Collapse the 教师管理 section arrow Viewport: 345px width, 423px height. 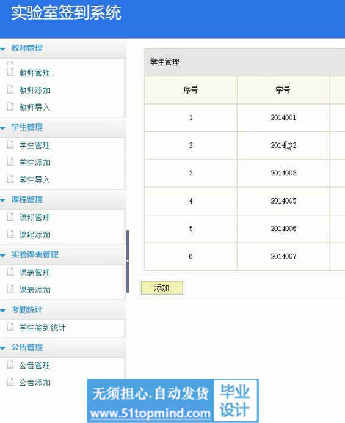coord(2,49)
